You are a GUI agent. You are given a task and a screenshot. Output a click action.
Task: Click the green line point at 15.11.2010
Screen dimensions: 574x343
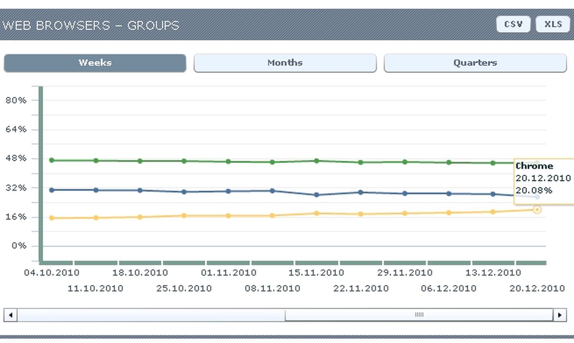(x=317, y=161)
